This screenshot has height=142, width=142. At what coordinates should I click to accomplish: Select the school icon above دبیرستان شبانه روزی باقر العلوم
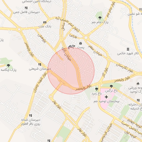[x=31, y=115]
